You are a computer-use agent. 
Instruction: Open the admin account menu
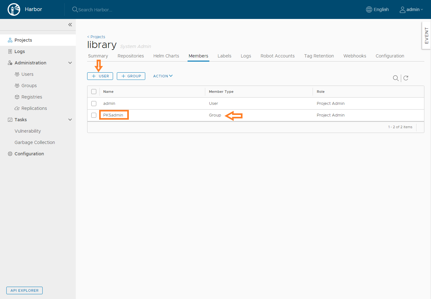(411, 9)
